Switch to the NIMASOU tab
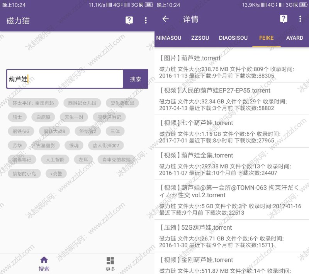This screenshot has width=309, height=274. coord(169,38)
